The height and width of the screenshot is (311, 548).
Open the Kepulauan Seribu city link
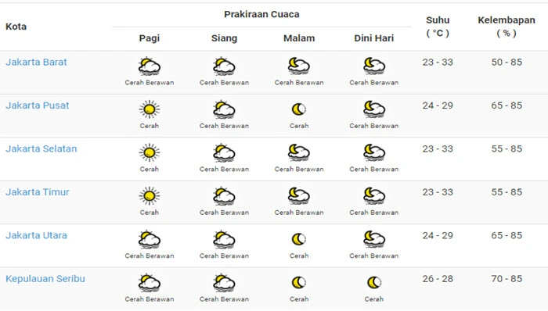pyautogui.click(x=45, y=279)
